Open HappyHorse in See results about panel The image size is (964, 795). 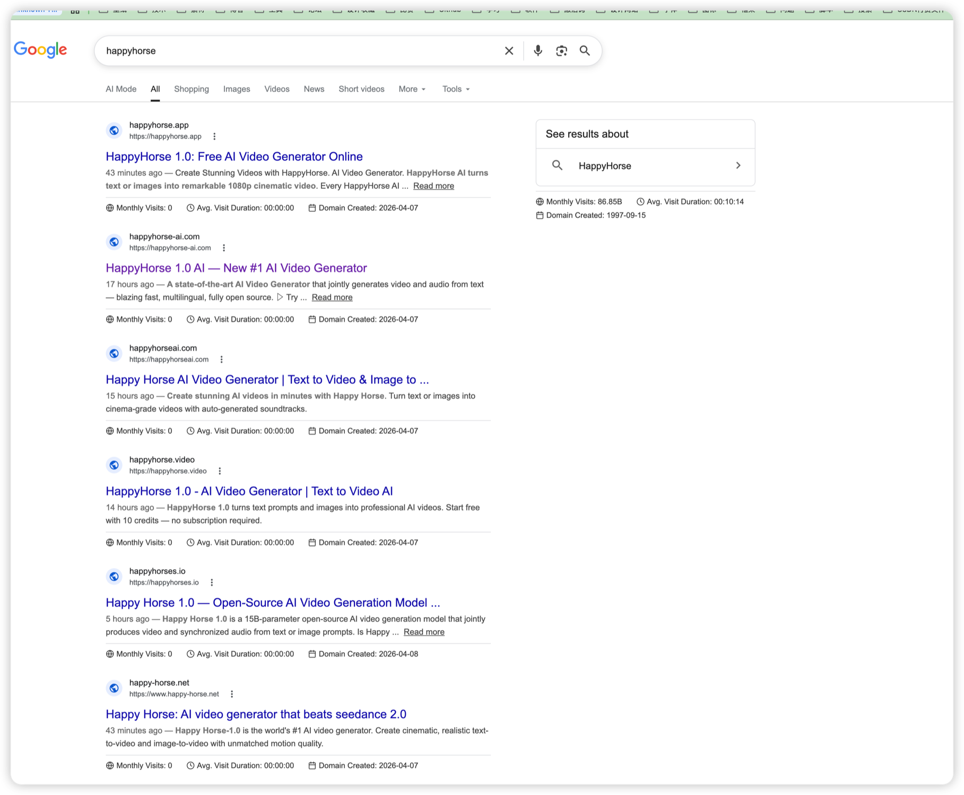tap(645, 166)
